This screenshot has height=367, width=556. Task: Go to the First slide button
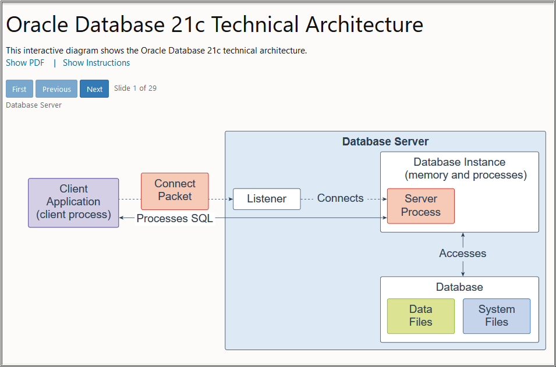pos(19,89)
